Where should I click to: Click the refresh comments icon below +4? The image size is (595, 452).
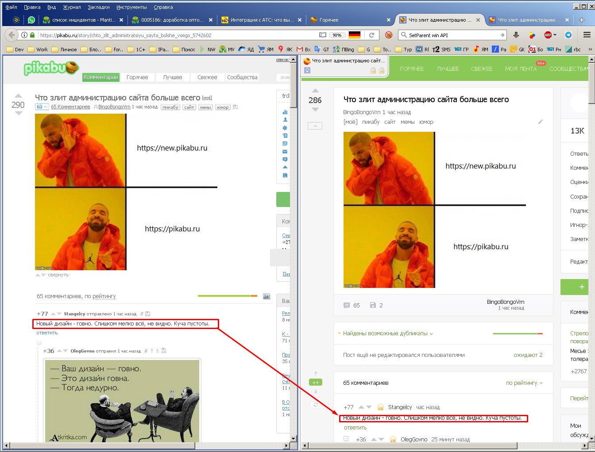[x=315, y=405]
